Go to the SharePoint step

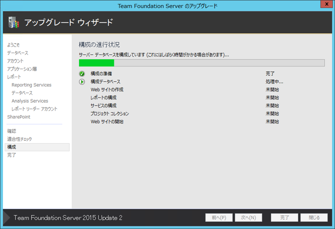19,117
